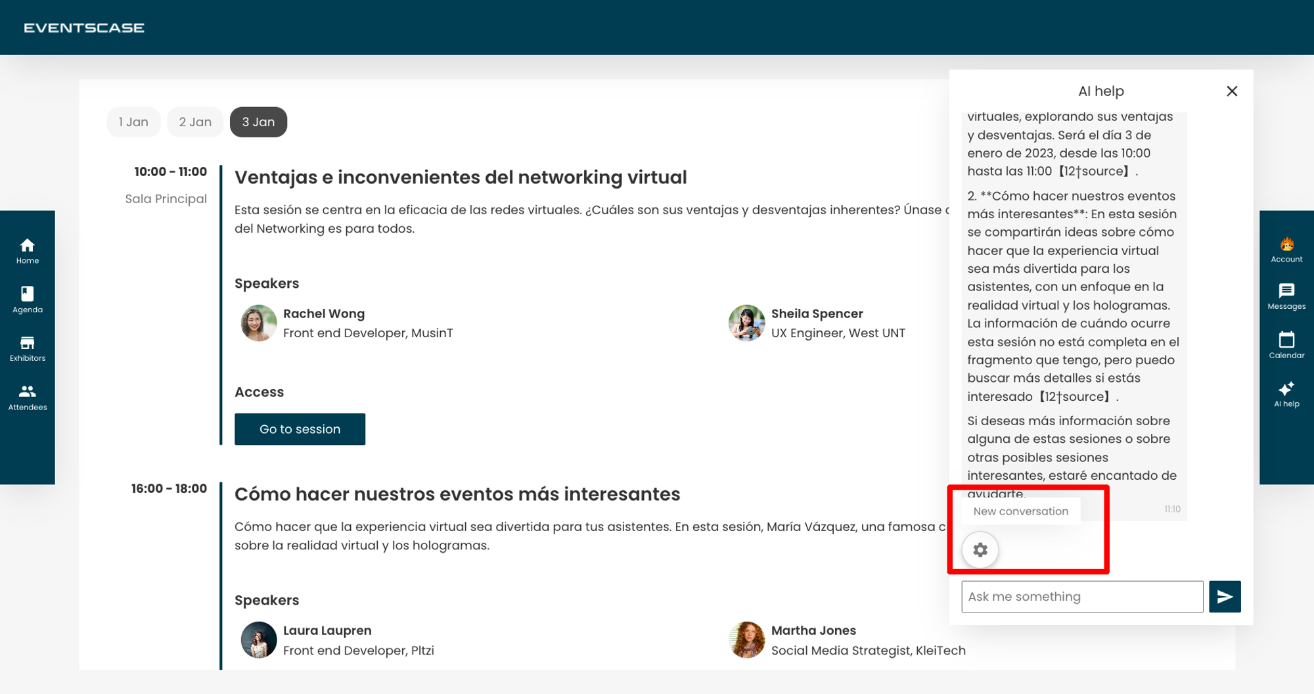Click Rachel Wong's speaker photo
Screen dimensions: 1314x694
258,323
